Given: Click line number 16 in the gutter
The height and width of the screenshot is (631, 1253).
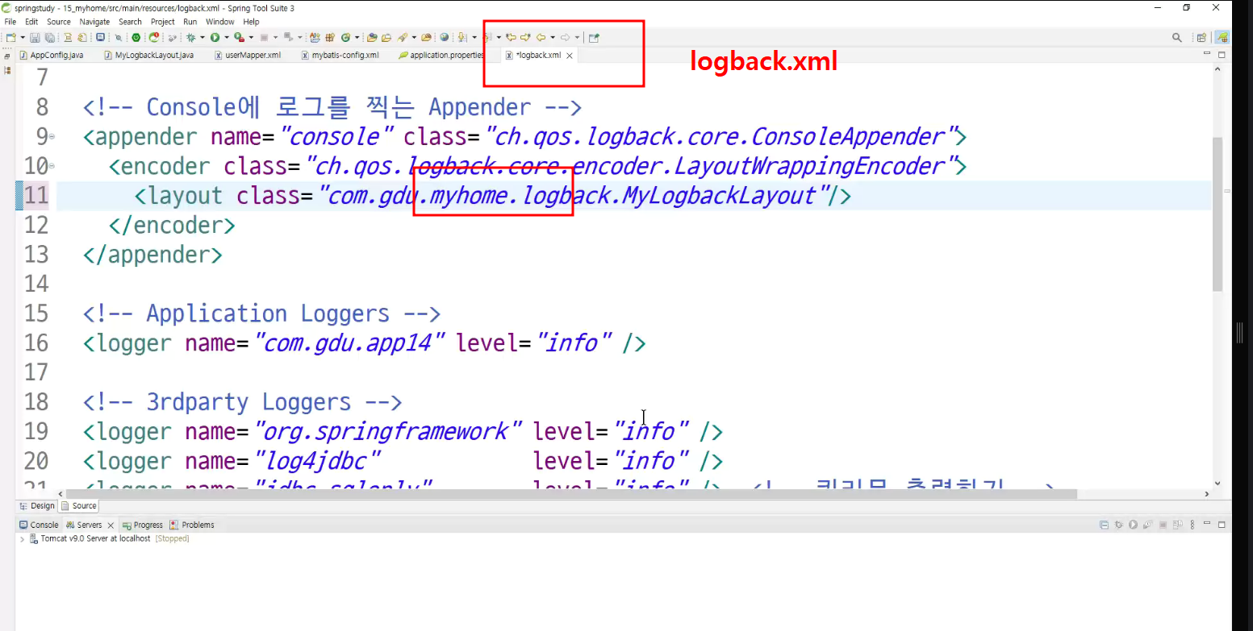Looking at the screenshot, I should click(36, 343).
